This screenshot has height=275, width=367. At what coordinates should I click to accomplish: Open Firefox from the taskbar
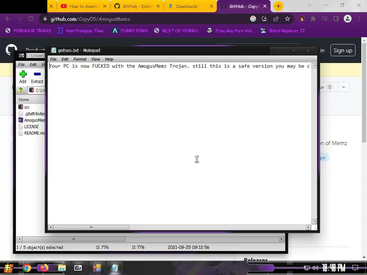[44, 268]
